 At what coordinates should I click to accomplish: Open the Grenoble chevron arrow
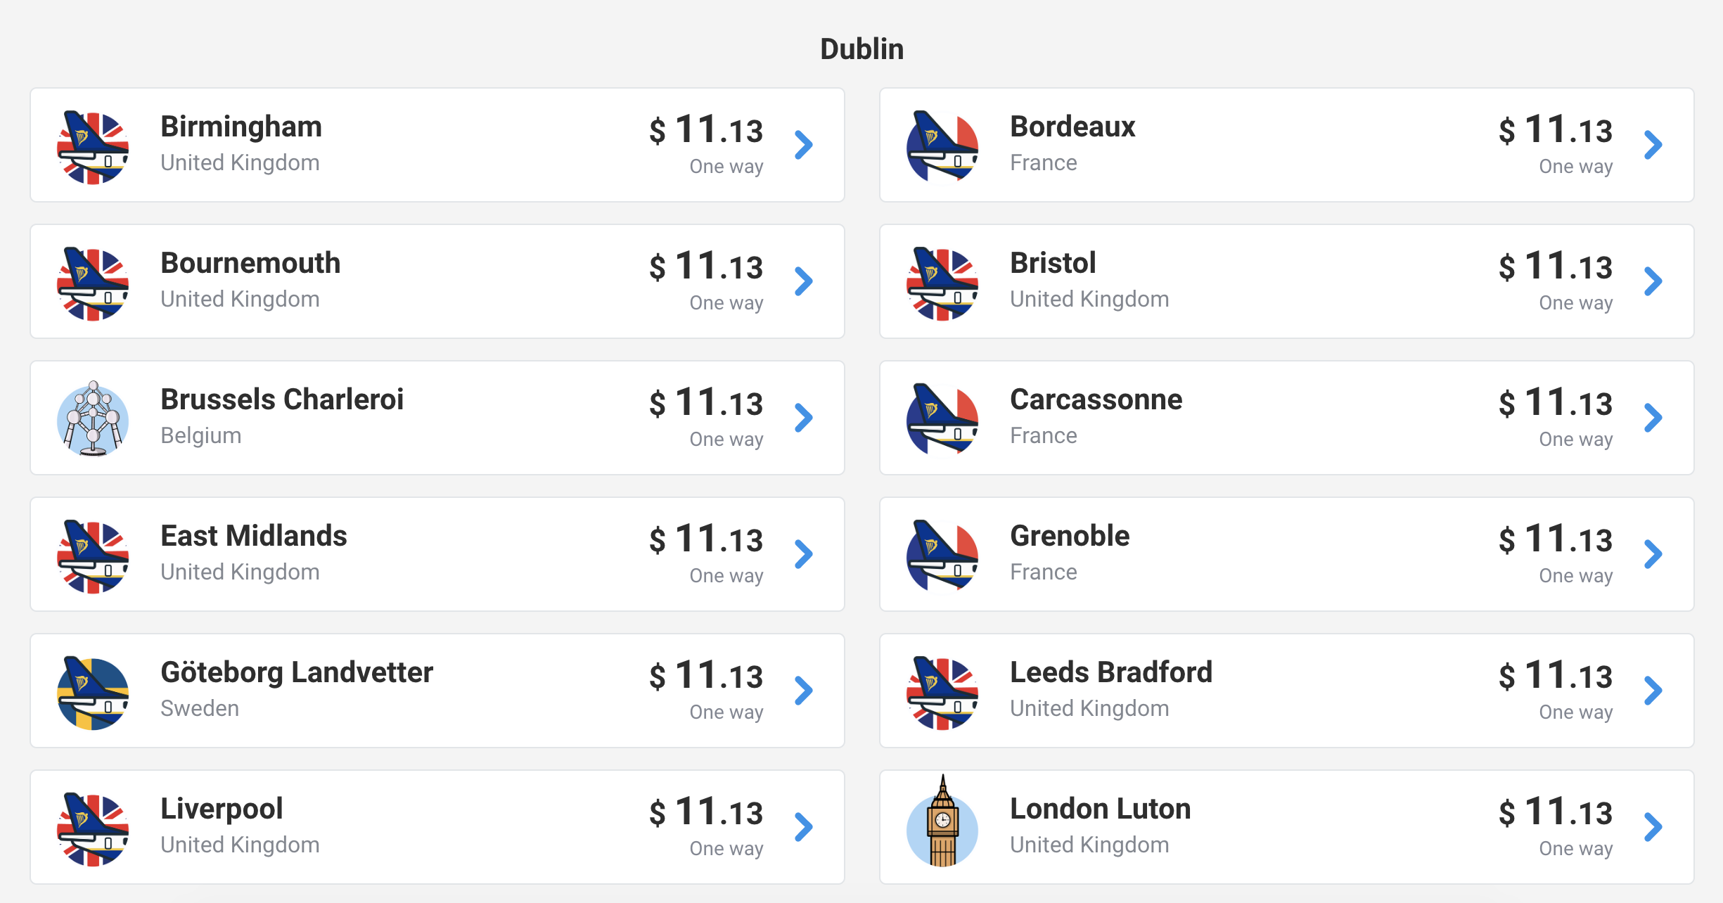(x=1653, y=554)
